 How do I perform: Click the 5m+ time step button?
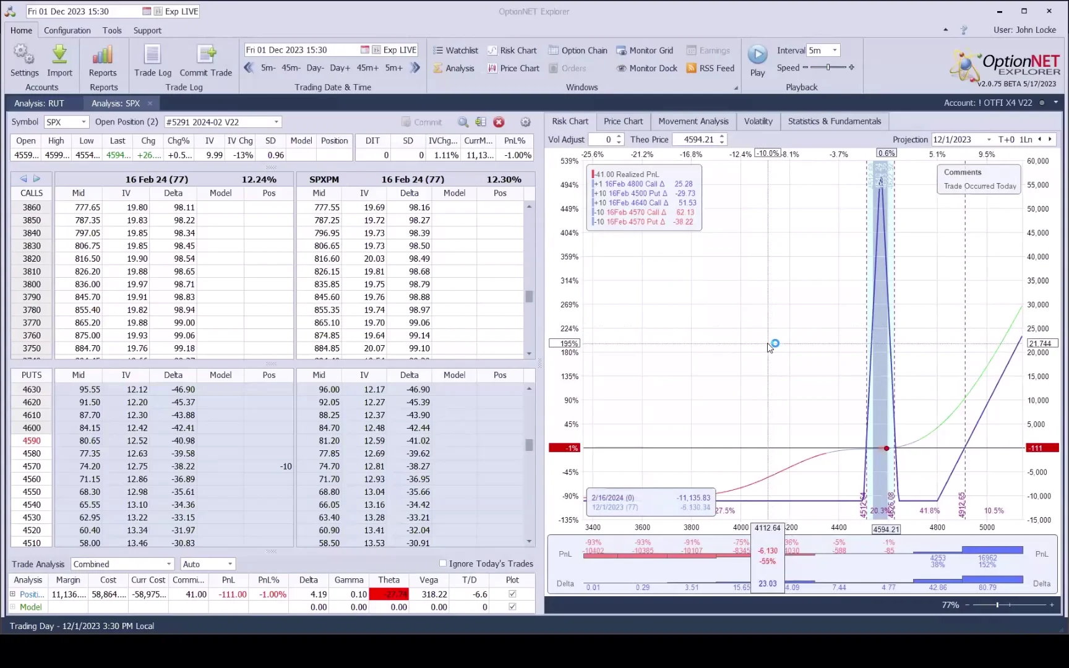[x=394, y=67]
